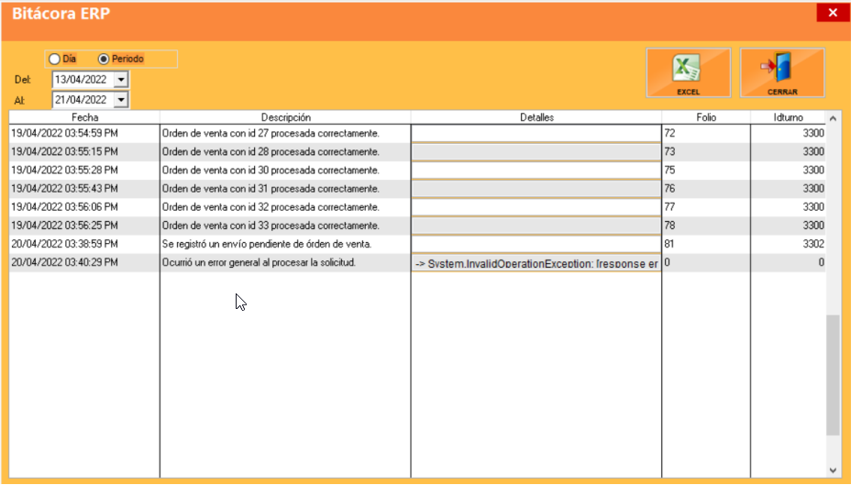Screen dimensions: 851x485
Task: Click the scrollbar down arrow
Action: click(833, 470)
